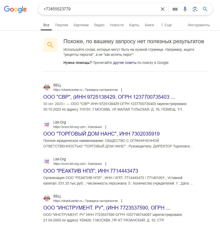This screenshot has height=231, width=220.
Task: Open Google Lens image search icon
Action: tap(195, 9)
